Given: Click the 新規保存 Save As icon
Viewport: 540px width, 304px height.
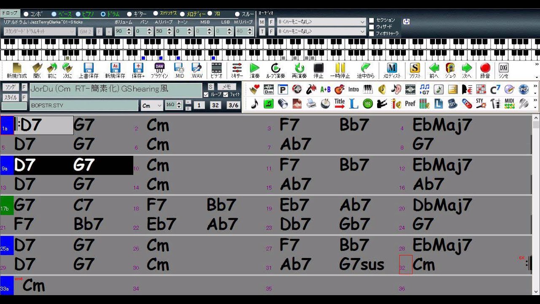Looking at the screenshot, I should pyautogui.click(x=115, y=71).
